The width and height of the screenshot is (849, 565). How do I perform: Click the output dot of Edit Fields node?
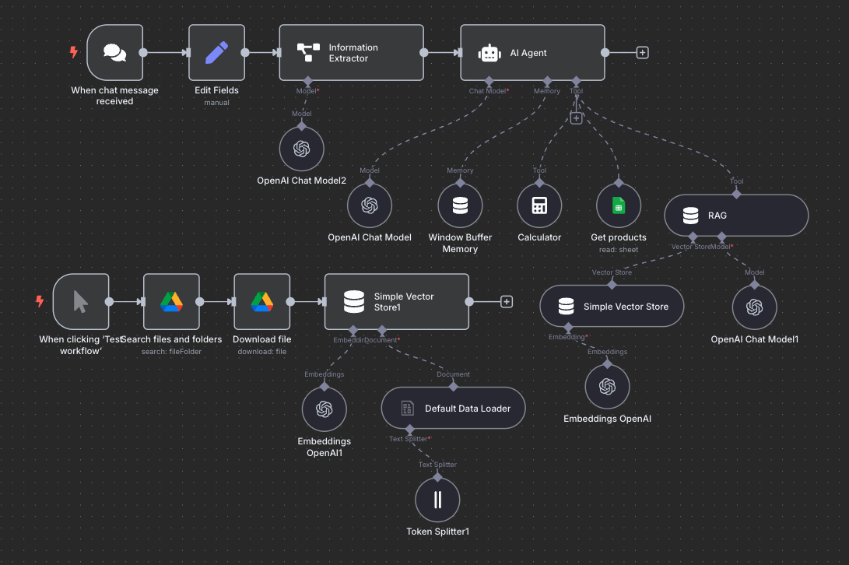tap(245, 53)
